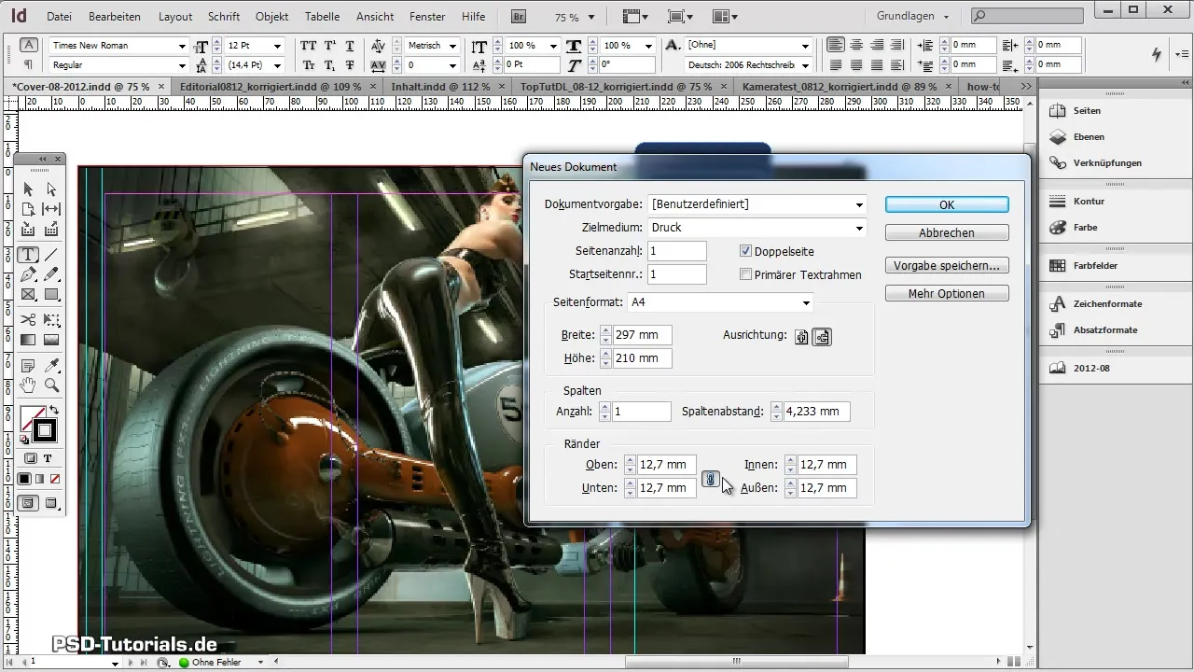
Task: Confirm the Neues Dokument dialog with OK
Action: coord(947,204)
